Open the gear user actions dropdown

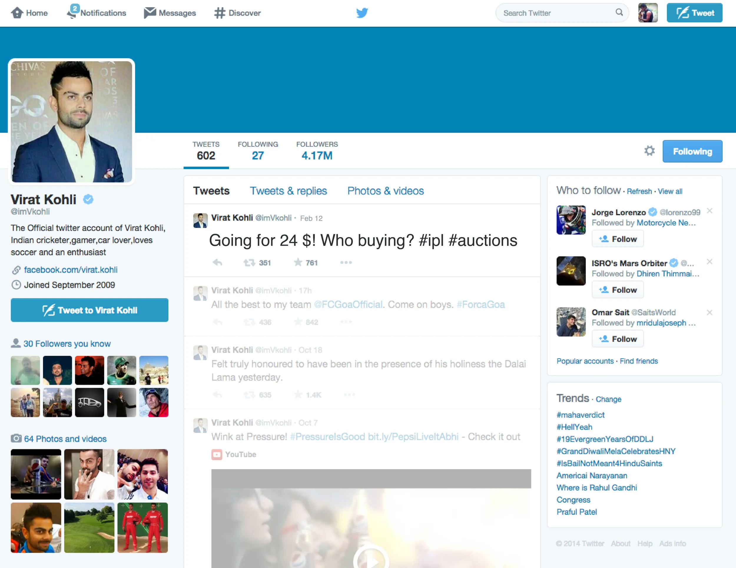pos(649,151)
